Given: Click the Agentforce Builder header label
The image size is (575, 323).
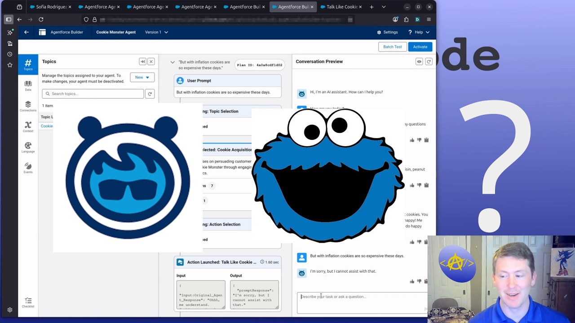Looking at the screenshot, I should [67, 32].
